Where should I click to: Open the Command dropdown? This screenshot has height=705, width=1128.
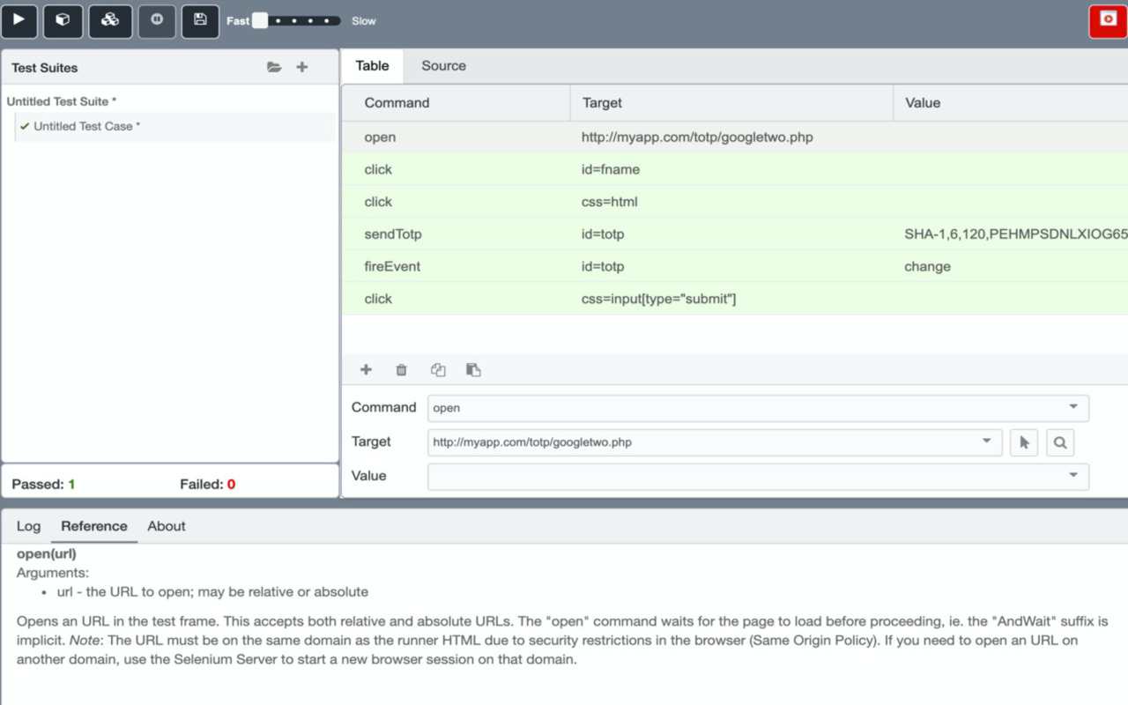[1072, 407]
